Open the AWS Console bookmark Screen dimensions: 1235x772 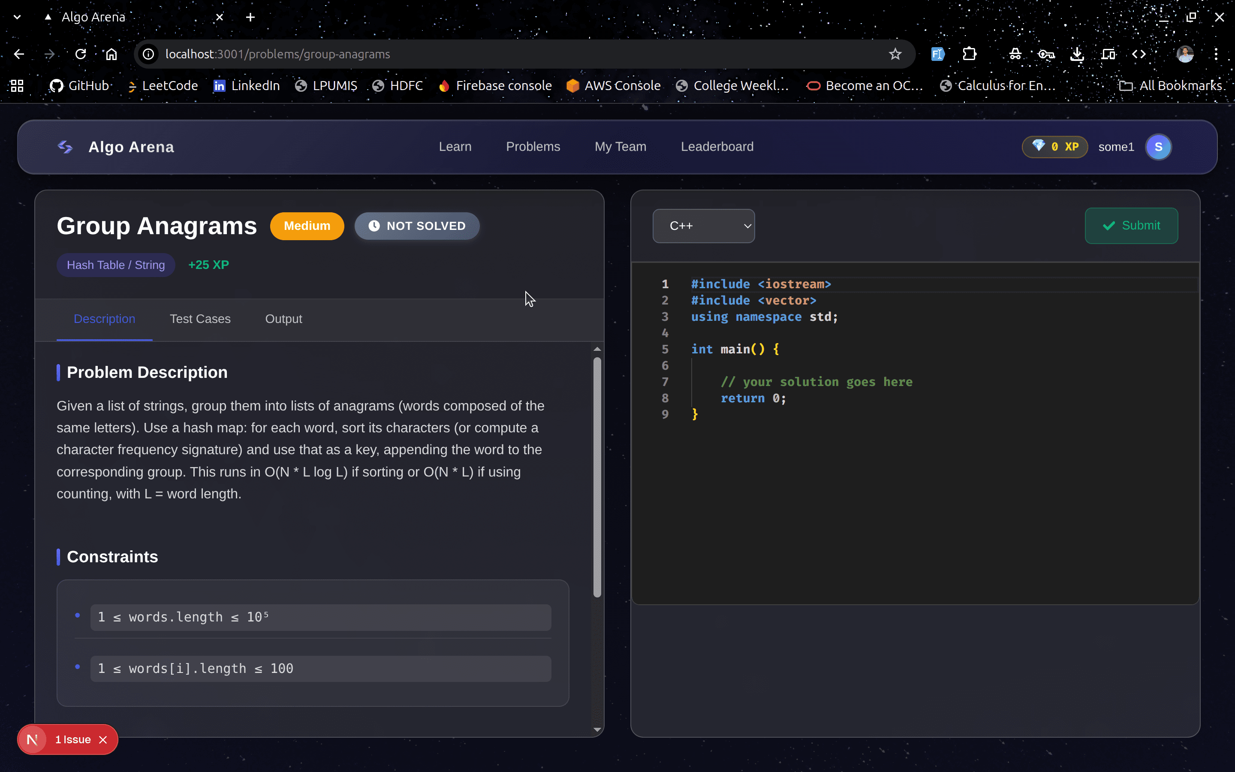(613, 85)
